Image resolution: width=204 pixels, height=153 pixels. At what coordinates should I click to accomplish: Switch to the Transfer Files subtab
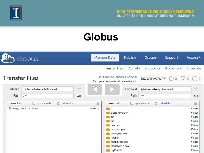pyautogui.click(x=113, y=68)
